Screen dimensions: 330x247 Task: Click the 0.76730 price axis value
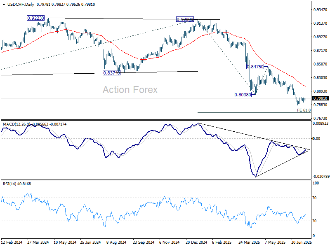coord(320,118)
